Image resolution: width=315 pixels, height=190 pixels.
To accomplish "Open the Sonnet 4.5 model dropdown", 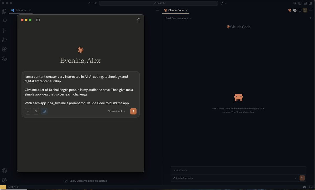I will click(117, 111).
